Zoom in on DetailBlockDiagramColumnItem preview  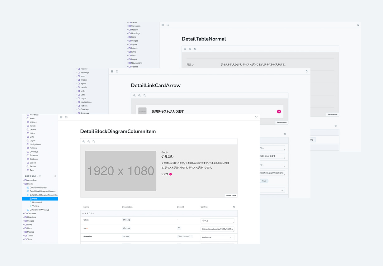[84, 141]
